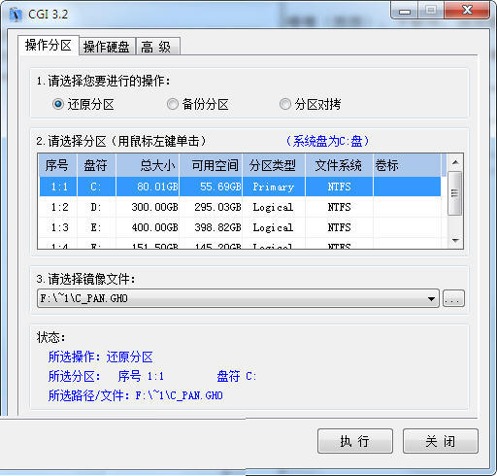This screenshot has height=476, width=497.
Task: Click the 文件系统 column header
Action: point(339,165)
